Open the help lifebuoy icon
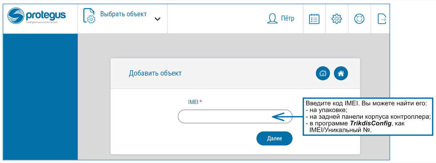Image resolution: width=436 pixels, height=163 pixels. tap(359, 19)
